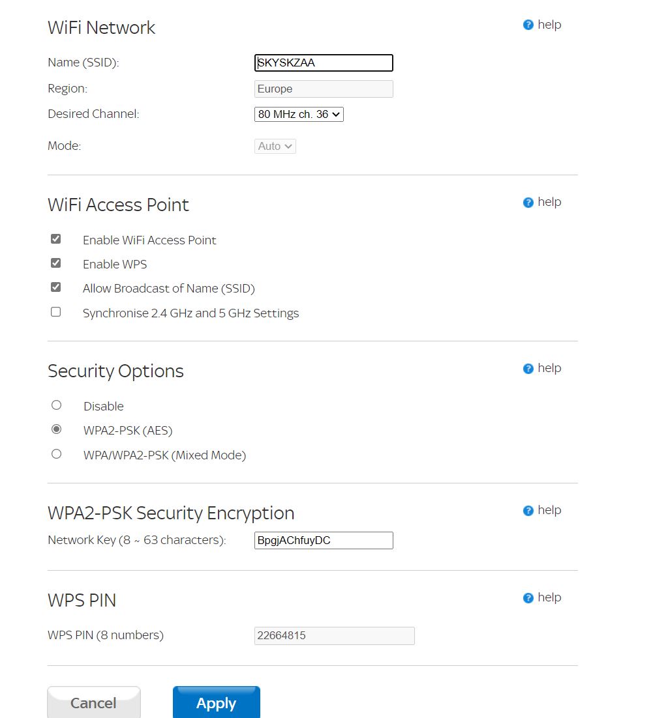Click the Region Europe field
Image resolution: width=668 pixels, height=718 pixels.
tap(324, 89)
